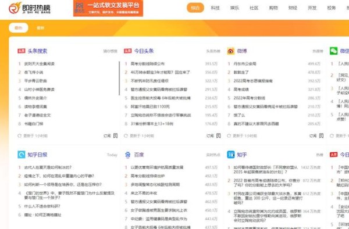Open the 娱乐 category tab
Viewport: 349px width, 229px height.
tap(234, 8)
